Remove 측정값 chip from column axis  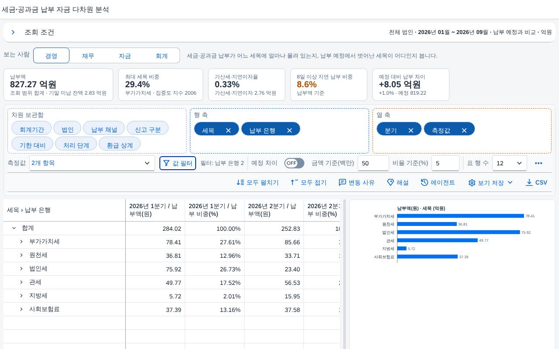(x=464, y=130)
